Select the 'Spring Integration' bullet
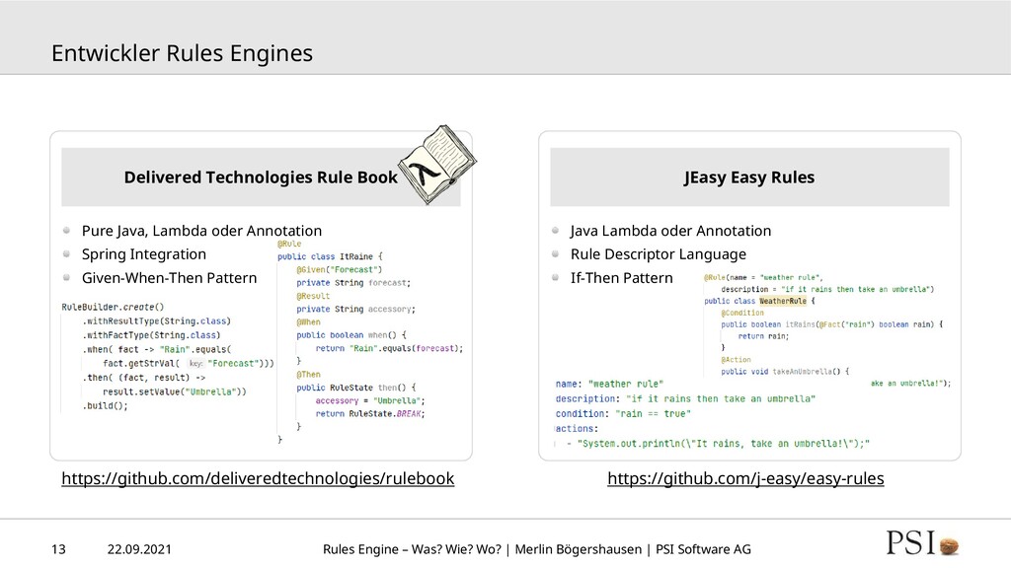The image size is (1011, 568). click(144, 254)
